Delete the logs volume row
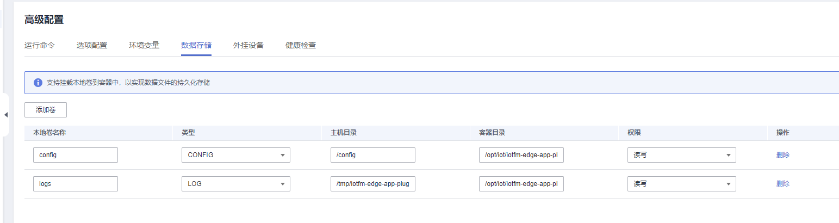This screenshot has height=223, width=839. [783, 184]
